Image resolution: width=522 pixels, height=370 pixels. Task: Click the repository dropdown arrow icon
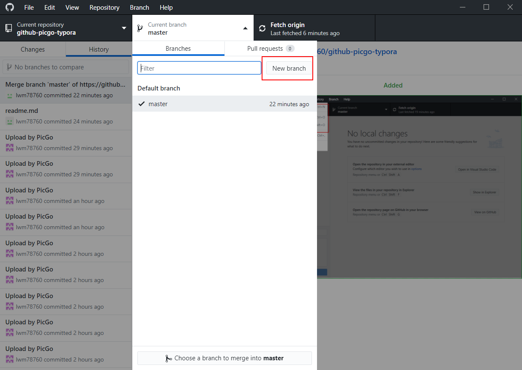point(124,28)
